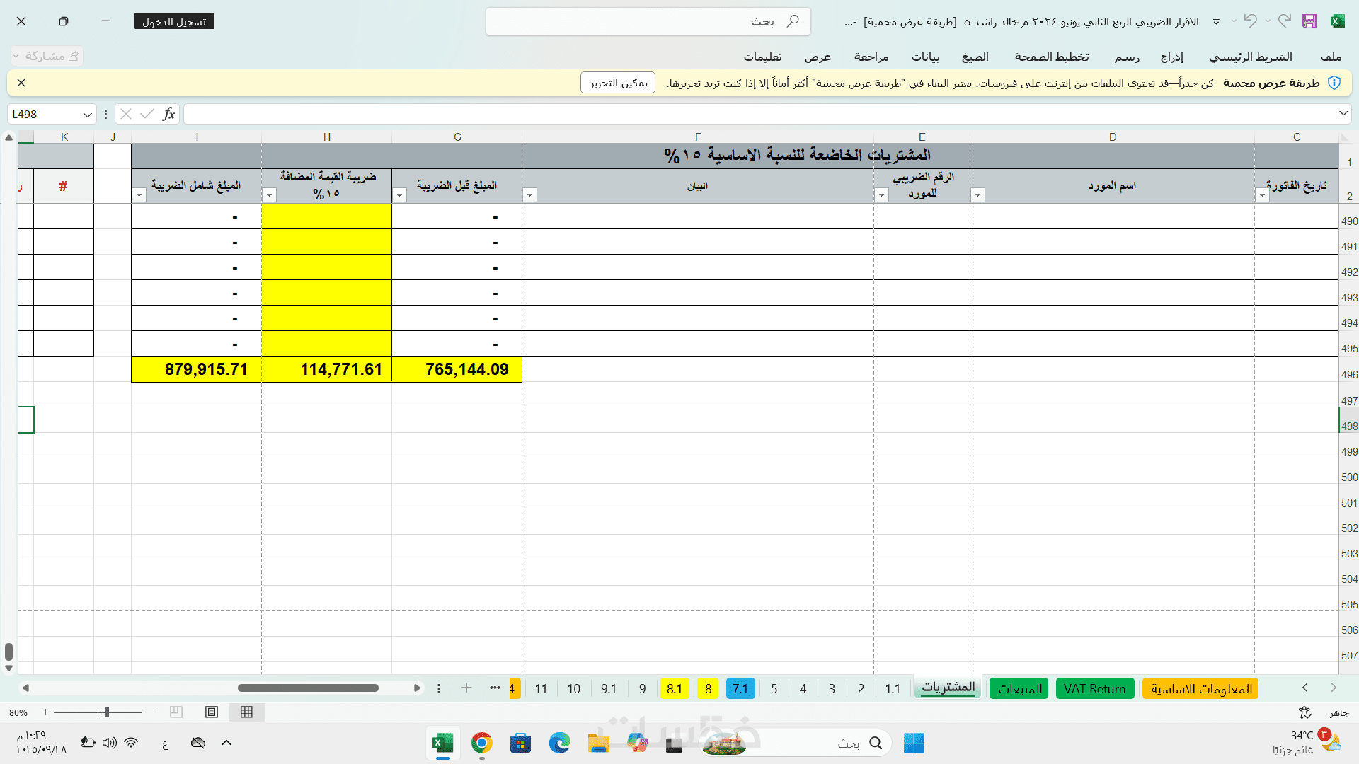This screenshot has height=764, width=1359.
Task: Open Chrome from the taskbar
Action: pyautogui.click(x=481, y=743)
